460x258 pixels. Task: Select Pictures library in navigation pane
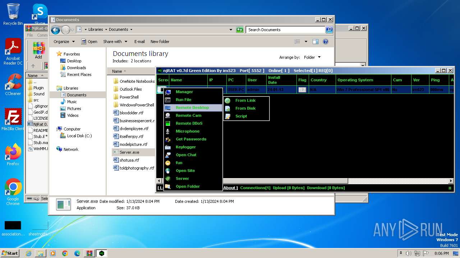(74, 109)
